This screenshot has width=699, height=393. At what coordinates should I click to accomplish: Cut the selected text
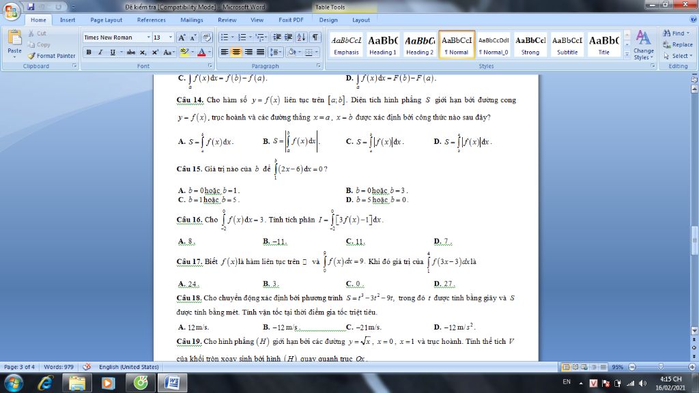(38, 33)
